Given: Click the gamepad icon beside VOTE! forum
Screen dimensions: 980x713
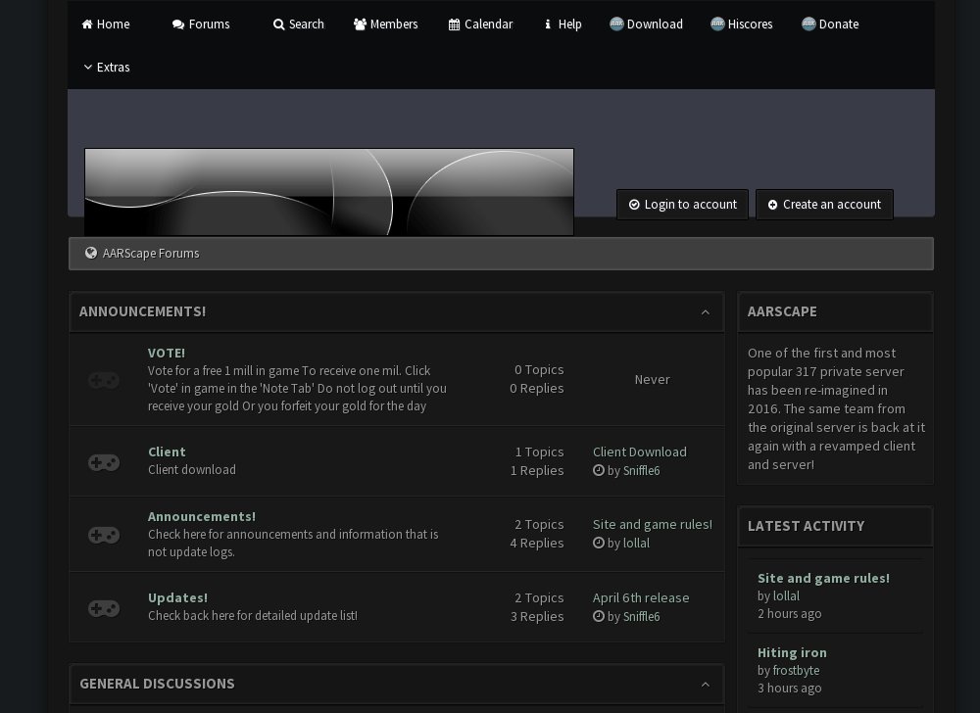Looking at the screenshot, I should [104, 380].
